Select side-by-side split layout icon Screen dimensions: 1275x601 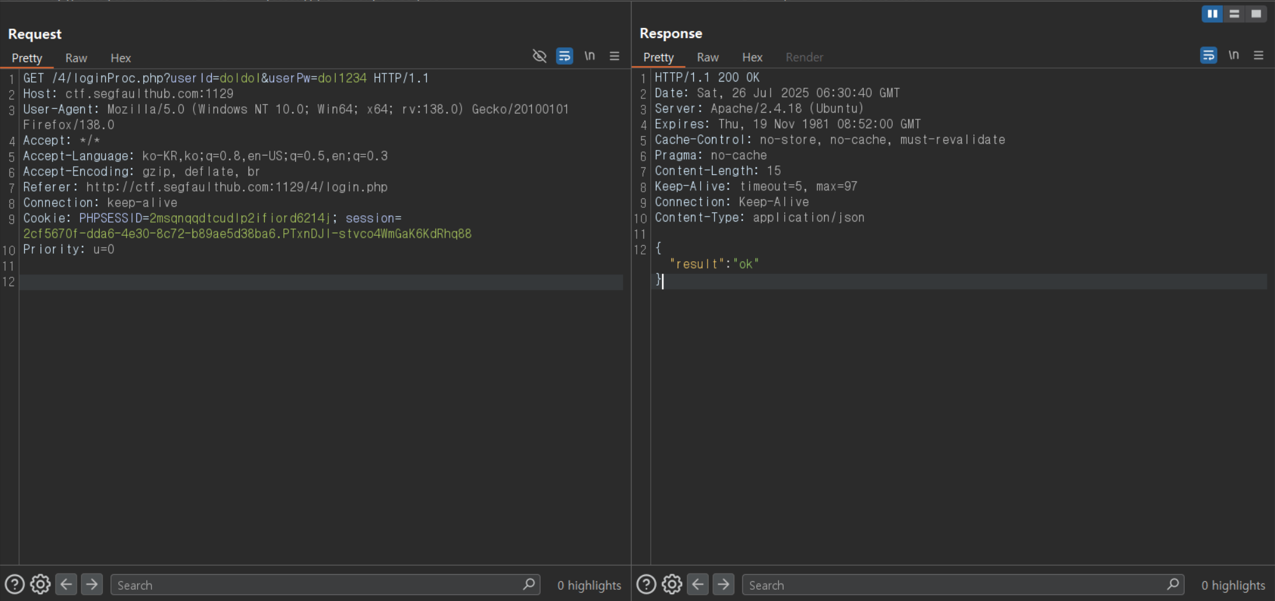tap(1212, 14)
